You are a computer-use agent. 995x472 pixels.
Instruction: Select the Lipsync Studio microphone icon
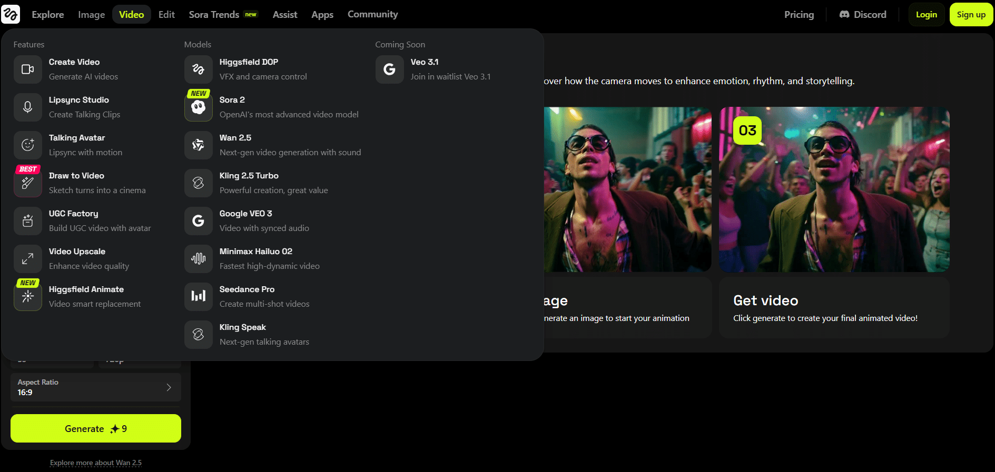click(x=28, y=107)
